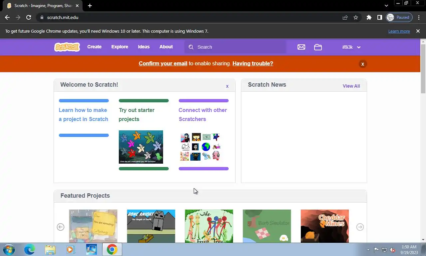Click previous arrow in Featured Projects
This screenshot has width=426, height=256.
click(x=61, y=227)
